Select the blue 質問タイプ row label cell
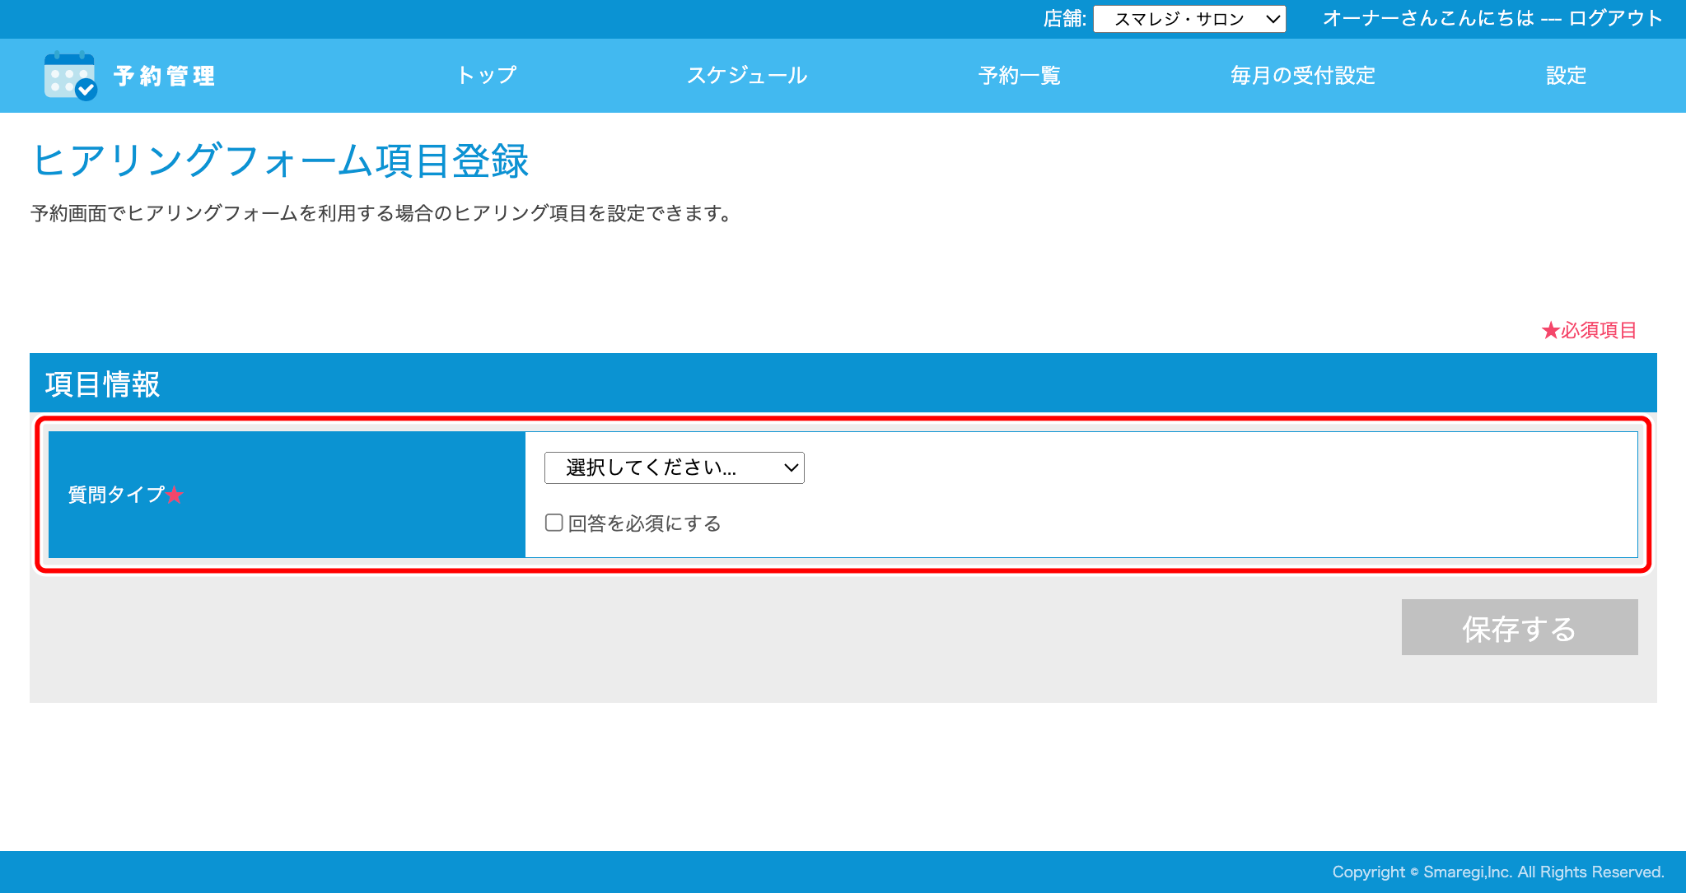The height and width of the screenshot is (893, 1686). 287,495
